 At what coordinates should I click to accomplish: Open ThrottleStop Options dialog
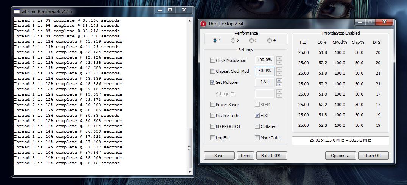pyautogui.click(x=340, y=156)
